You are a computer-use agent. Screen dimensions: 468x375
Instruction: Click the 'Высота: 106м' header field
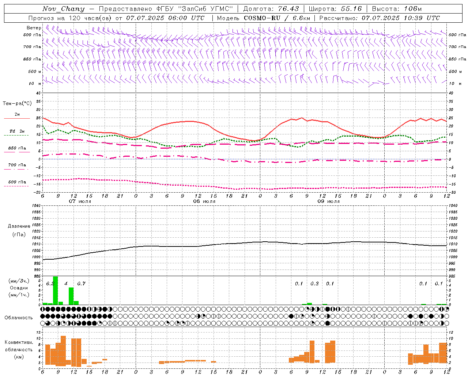point(397,9)
